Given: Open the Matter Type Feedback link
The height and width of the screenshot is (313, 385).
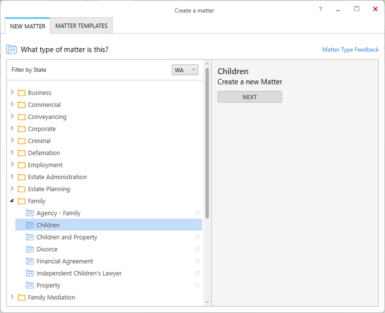Looking at the screenshot, I should pyautogui.click(x=350, y=50).
